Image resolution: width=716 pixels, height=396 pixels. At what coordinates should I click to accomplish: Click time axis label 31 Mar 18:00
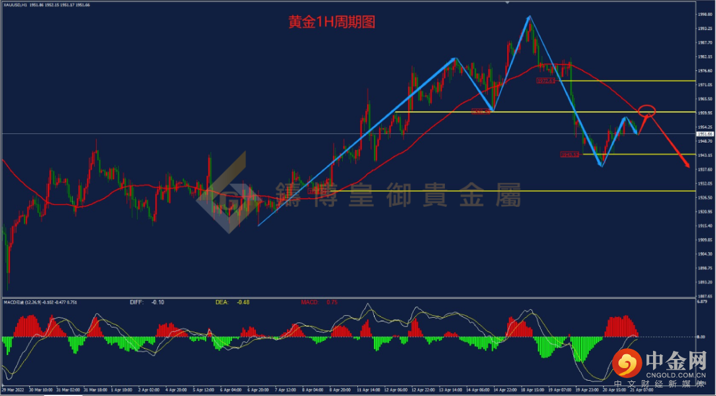[x=95, y=391]
